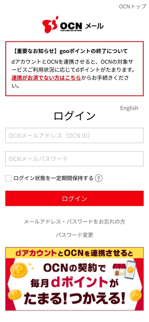149x322 pixels.
Task: Open the forgot email address or password link
Action: click(x=74, y=222)
